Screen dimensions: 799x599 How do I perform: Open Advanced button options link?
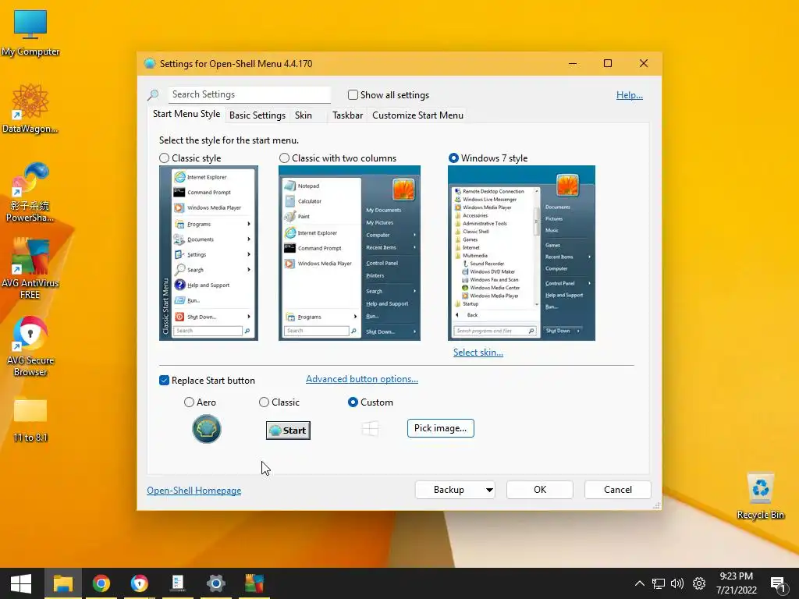362,379
